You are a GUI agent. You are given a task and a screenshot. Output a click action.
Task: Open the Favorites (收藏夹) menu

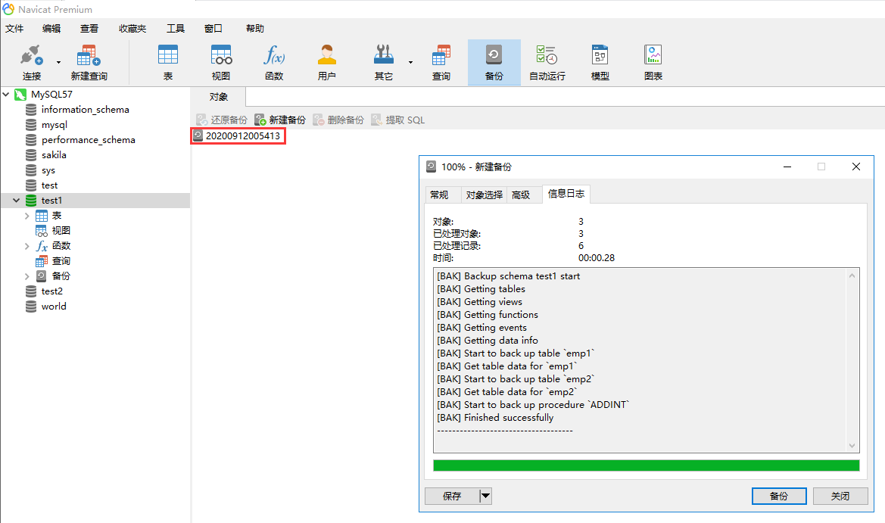click(x=132, y=28)
